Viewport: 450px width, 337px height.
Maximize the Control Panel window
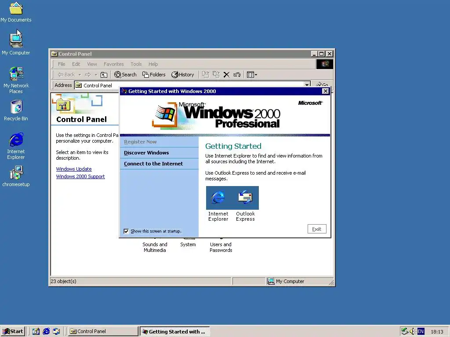(322, 54)
